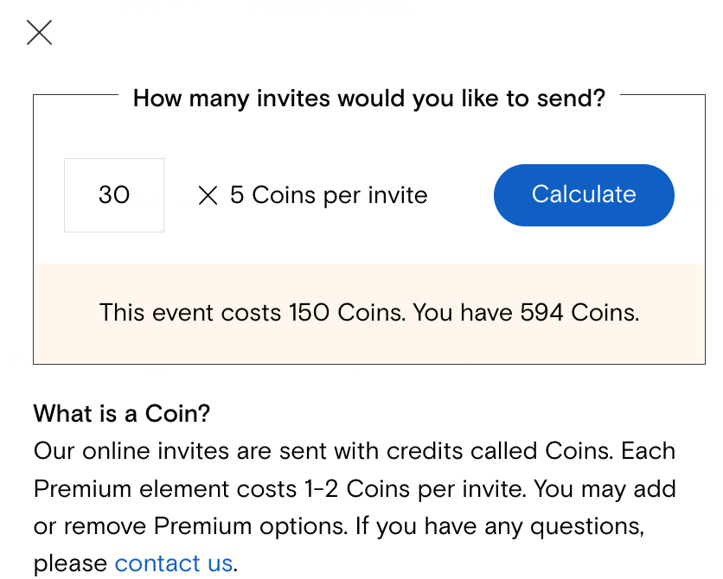Image resolution: width=723 pixels, height=579 pixels.
Task: Click the "How many invites" heading
Action: click(x=369, y=99)
